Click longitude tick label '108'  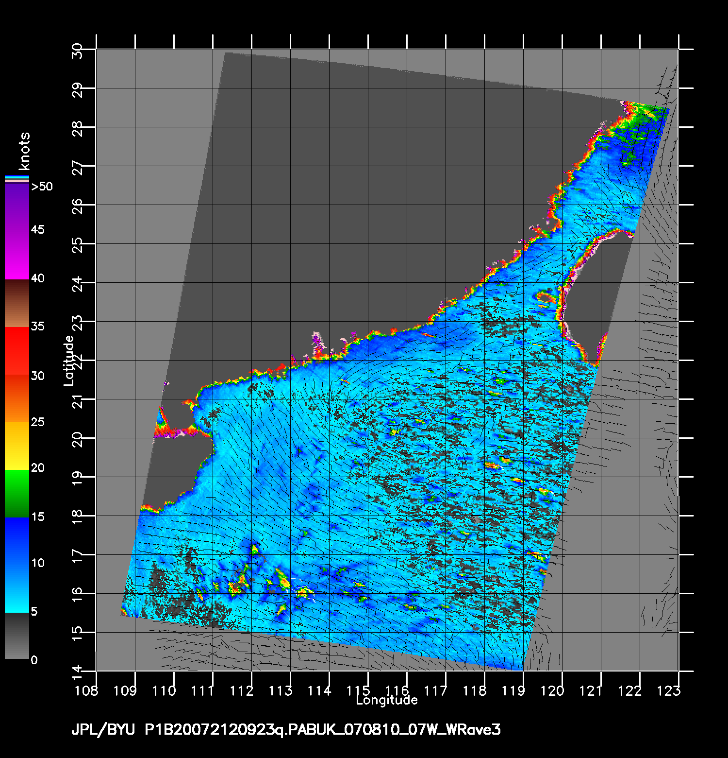[87, 690]
